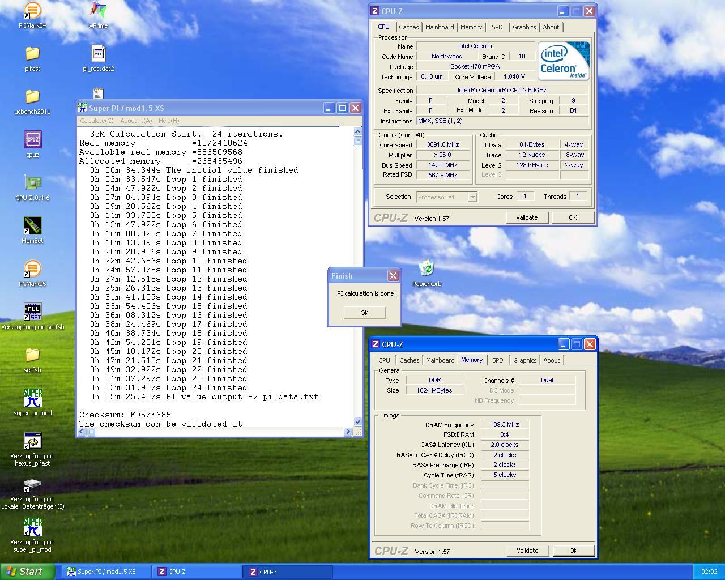725x580 pixels.
Task: Open the wPrime desktop icon
Action: (x=98, y=16)
